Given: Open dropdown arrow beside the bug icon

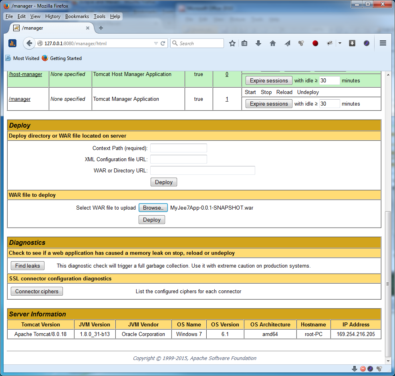Looking at the screenshot, I should tap(340, 43).
